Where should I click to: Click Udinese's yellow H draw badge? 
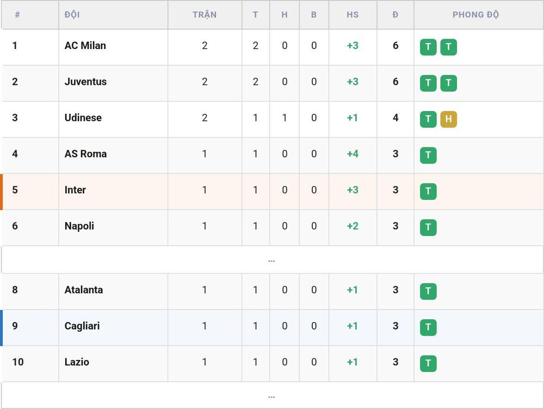tap(449, 119)
